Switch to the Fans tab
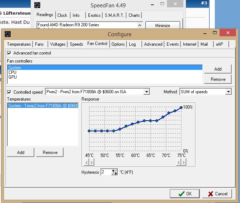This screenshot has height=203, width=240. [39, 44]
